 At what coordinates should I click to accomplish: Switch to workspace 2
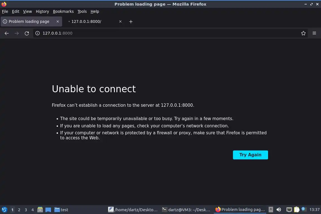(x=19, y=210)
